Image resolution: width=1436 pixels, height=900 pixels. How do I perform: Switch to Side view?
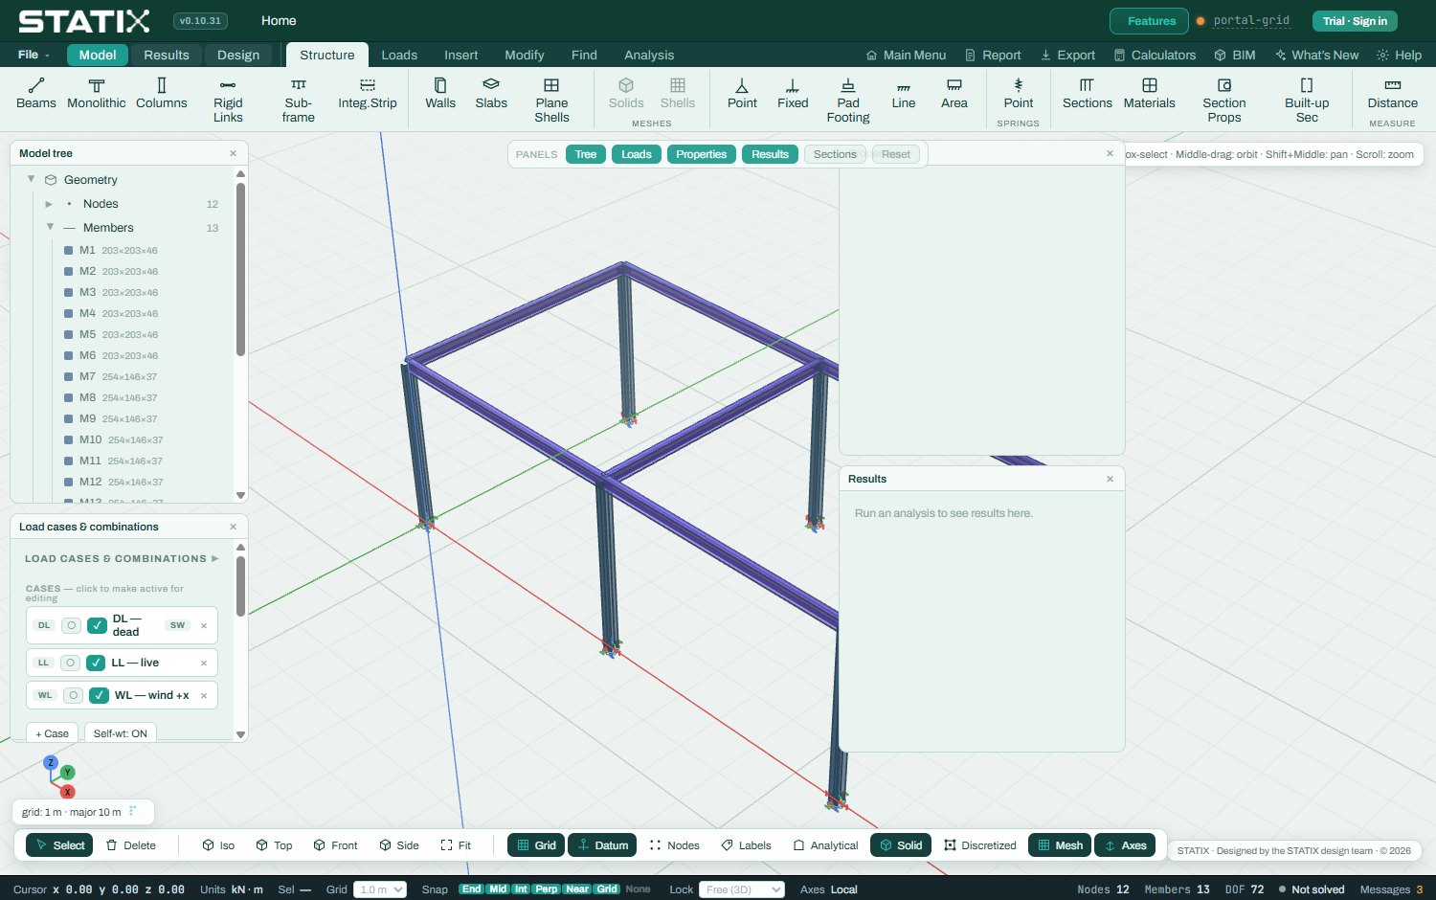pyautogui.click(x=399, y=845)
